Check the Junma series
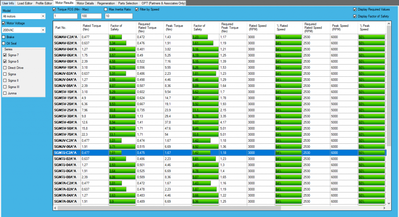This screenshot has width=399, height=217. 5,93
